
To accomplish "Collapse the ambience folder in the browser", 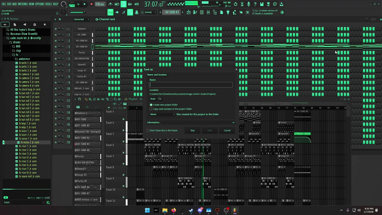I will [x=16, y=59].
